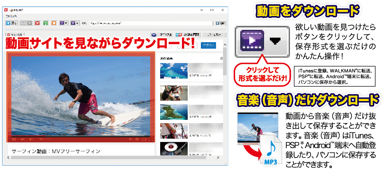
Task: Click the green Refresh page icon
Action: tap(46, 23)
